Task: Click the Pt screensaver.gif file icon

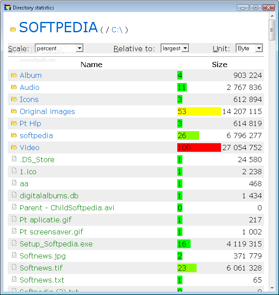Action: tap(14, 231)
